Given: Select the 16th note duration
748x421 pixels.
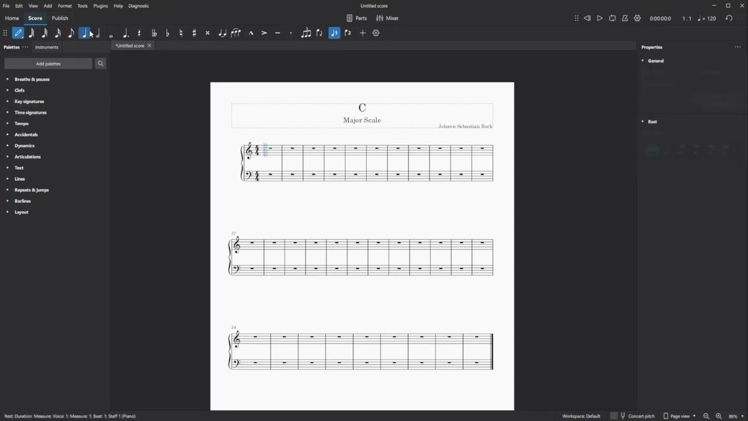Looking at the screenshot, I should [x=58, y=33].
